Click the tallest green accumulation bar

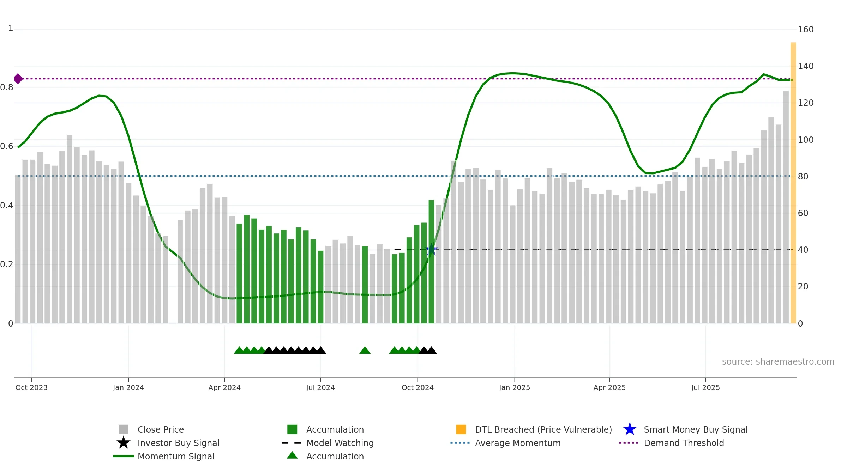pos(431,262)
